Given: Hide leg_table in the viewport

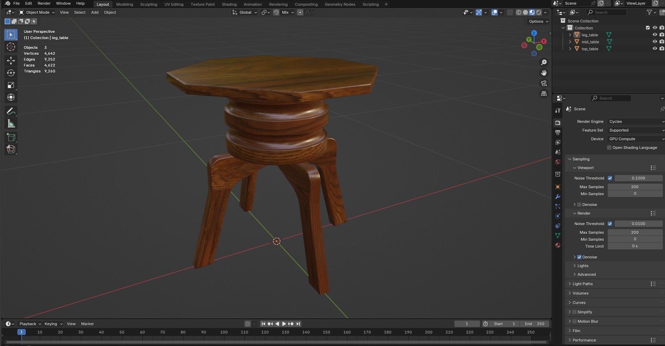Looking at the screenshot, I should coord(655,35).
